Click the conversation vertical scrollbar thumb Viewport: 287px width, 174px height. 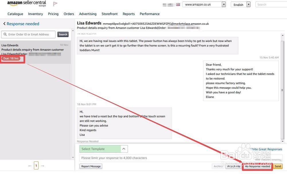(283, 90)
